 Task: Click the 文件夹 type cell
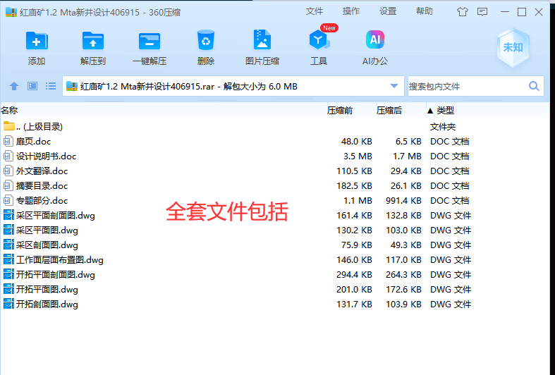coord(443,127)
